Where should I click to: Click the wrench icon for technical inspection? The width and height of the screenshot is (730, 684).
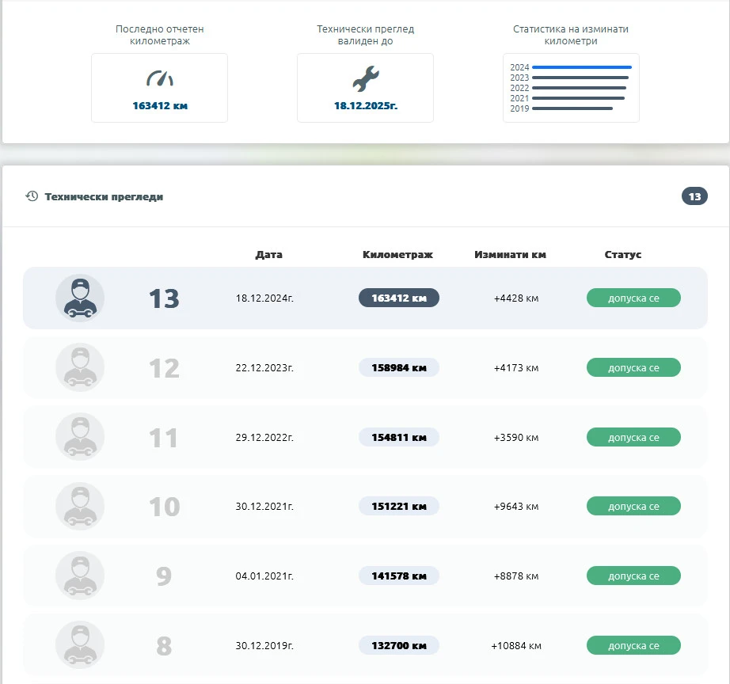[x=365, y=79]
